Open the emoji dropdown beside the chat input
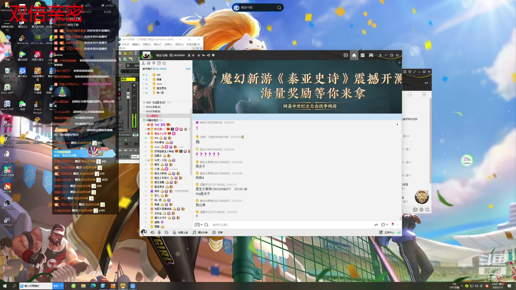 click(x=206, y=225)
